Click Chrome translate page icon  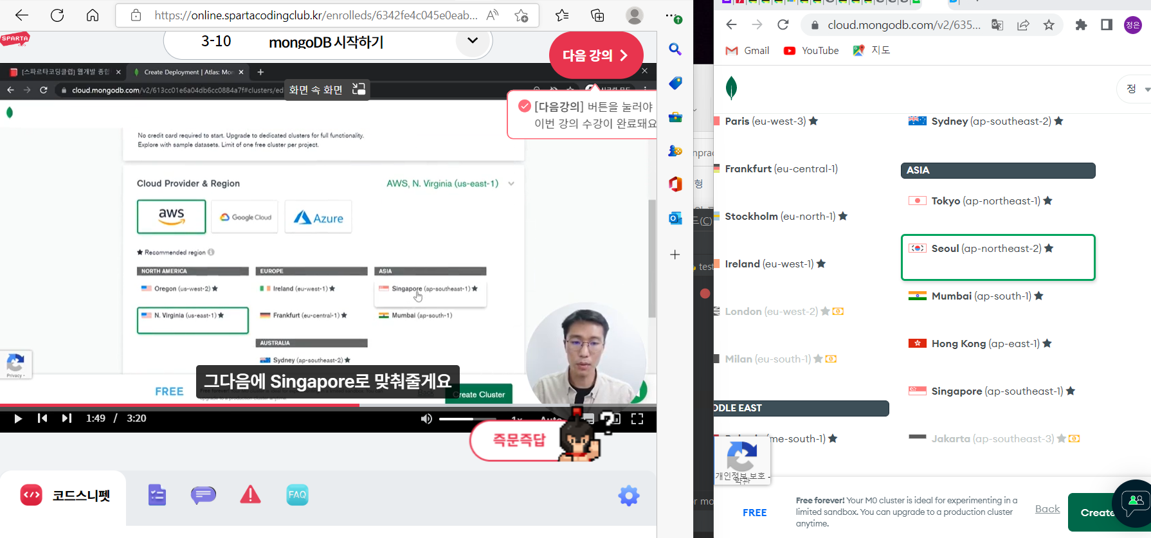pyautogui.click(x=997, y=25)
